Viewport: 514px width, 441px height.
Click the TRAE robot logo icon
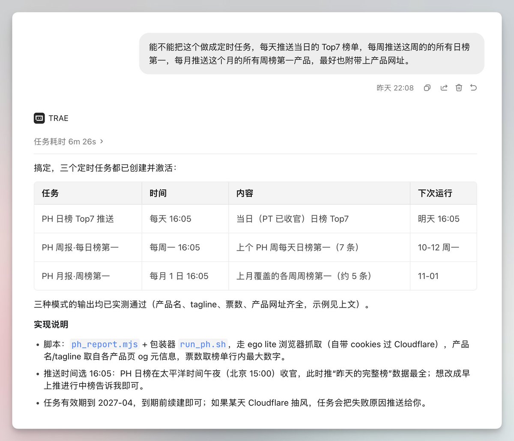pos(39,118)
